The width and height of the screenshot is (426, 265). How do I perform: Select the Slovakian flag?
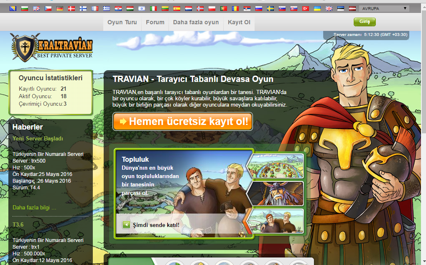coord(294,9)
